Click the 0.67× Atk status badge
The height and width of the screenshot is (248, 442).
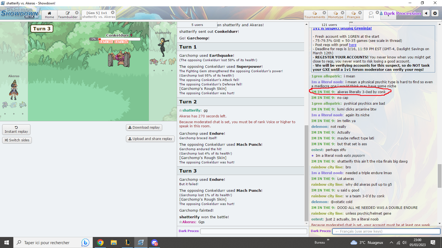click(106, 42)
